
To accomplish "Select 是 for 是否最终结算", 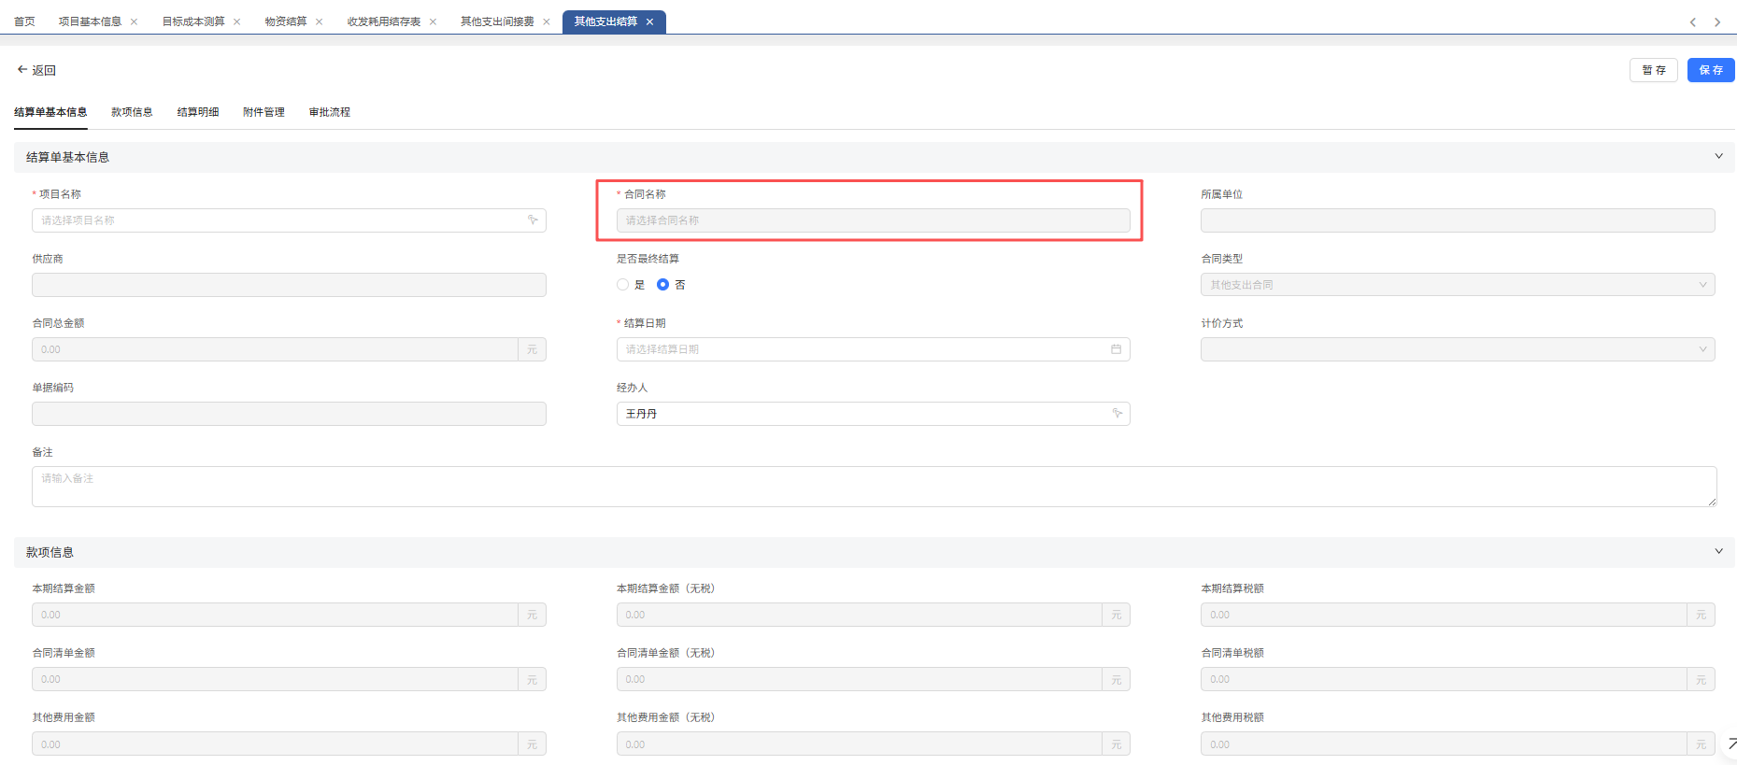I will pos(623,285).
